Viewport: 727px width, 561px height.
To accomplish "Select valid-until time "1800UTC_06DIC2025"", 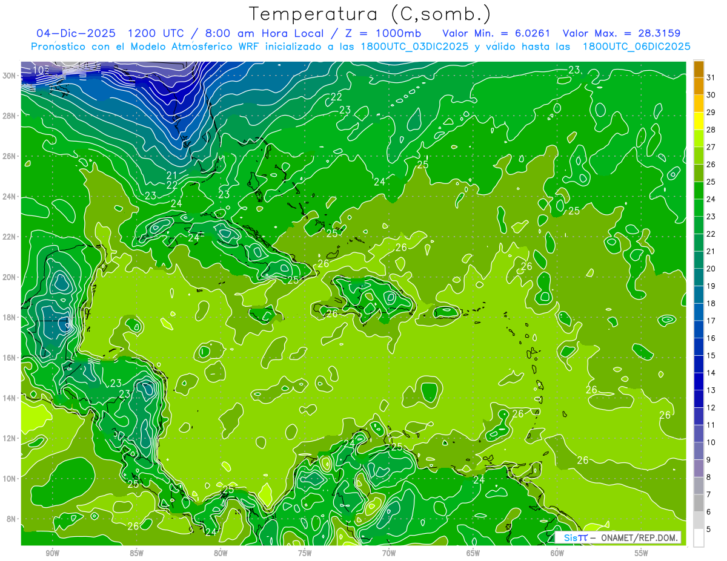I will pyautogui.click(x=636, y=47).
